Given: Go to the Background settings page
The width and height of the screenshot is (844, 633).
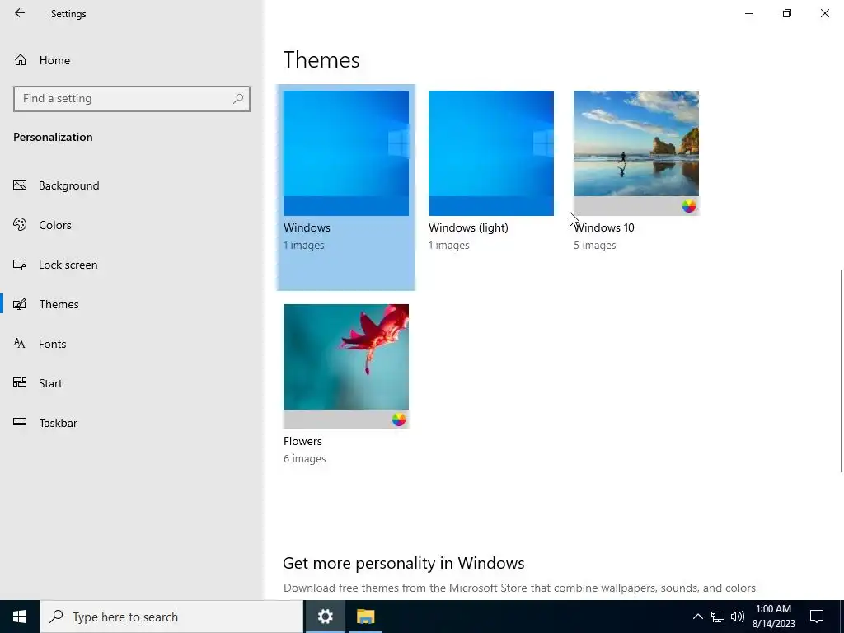Looking at the screenshot, I should tap(132, 185).
